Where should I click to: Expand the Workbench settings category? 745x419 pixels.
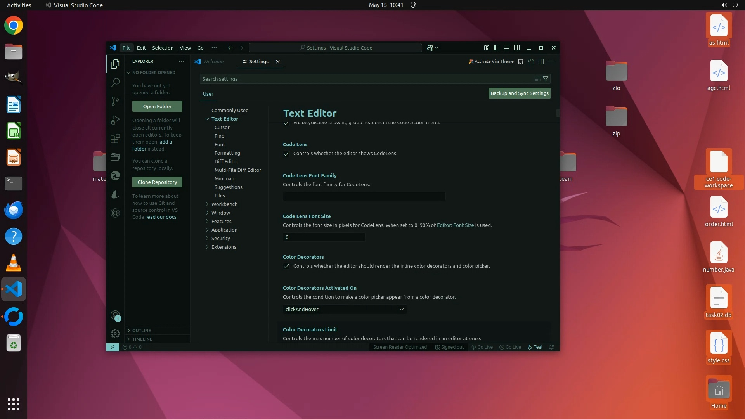click(x=224, y=204)
